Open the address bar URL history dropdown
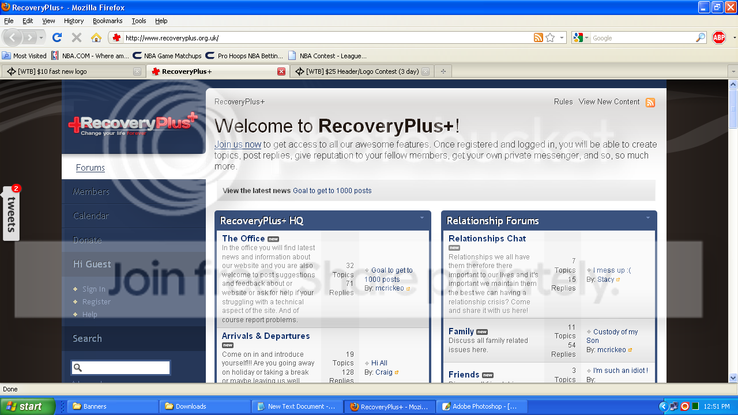 click(562, 37)
